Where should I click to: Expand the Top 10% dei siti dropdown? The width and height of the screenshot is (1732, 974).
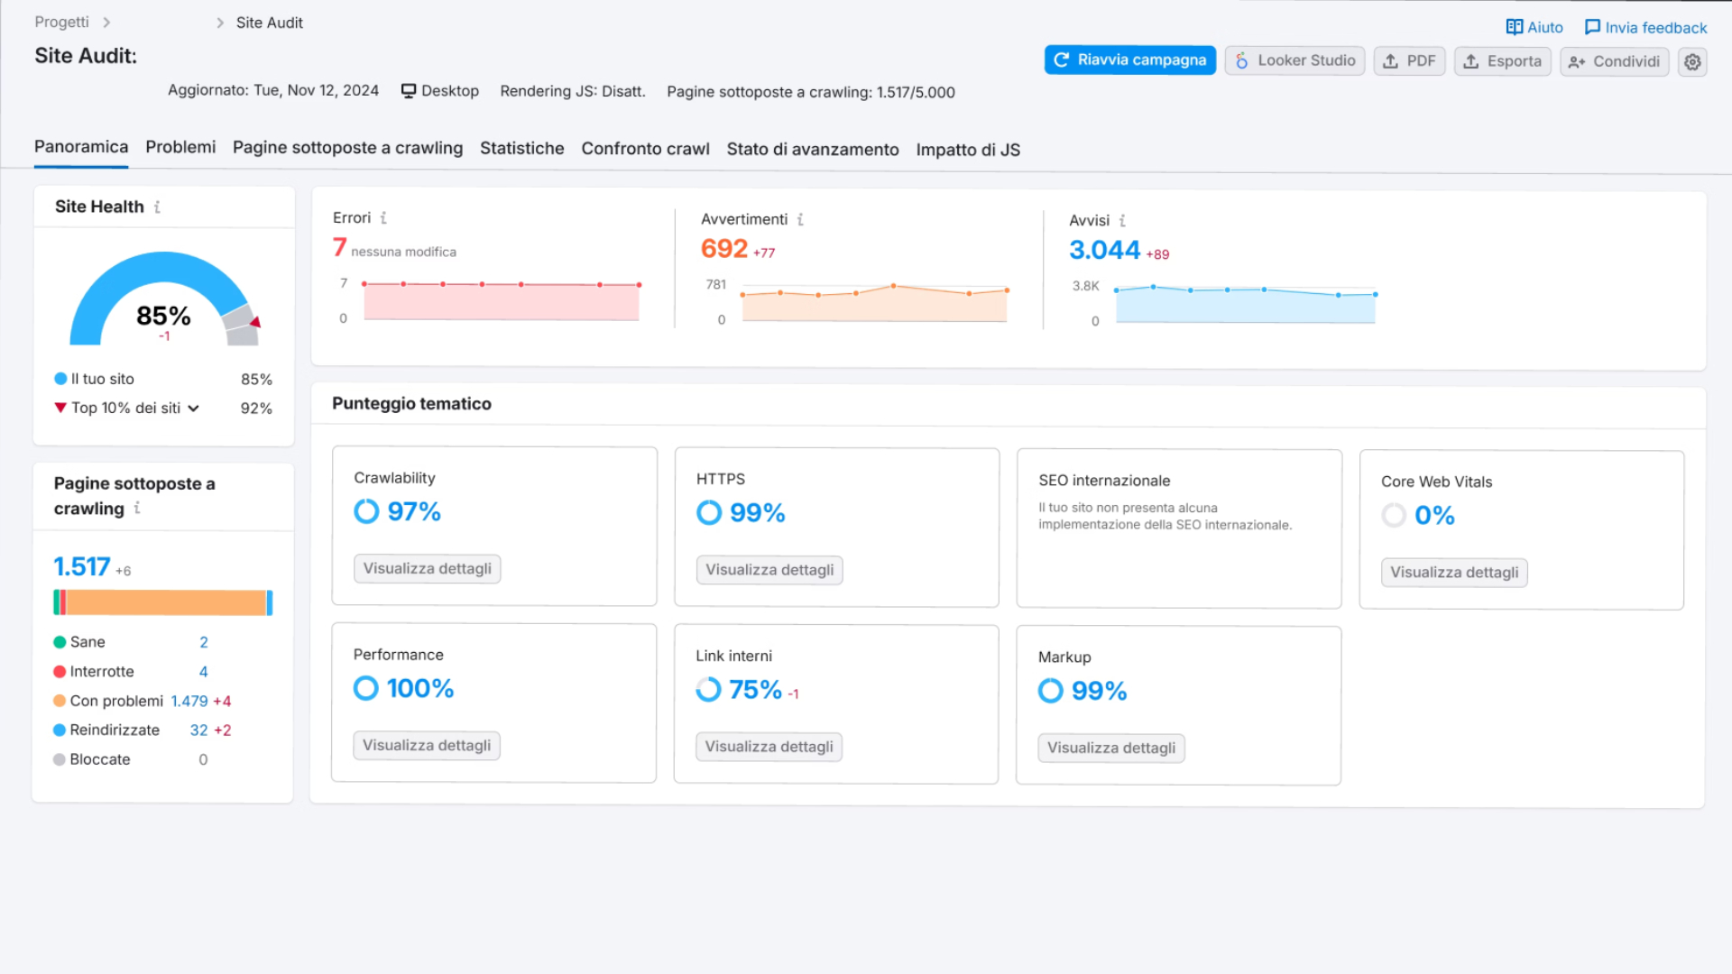[193, 409]
